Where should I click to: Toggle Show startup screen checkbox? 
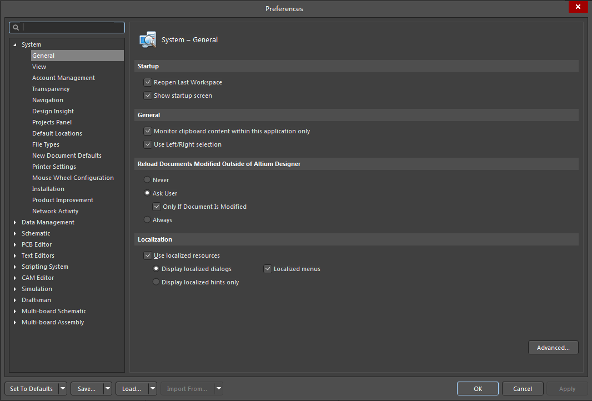click(148, 96)
